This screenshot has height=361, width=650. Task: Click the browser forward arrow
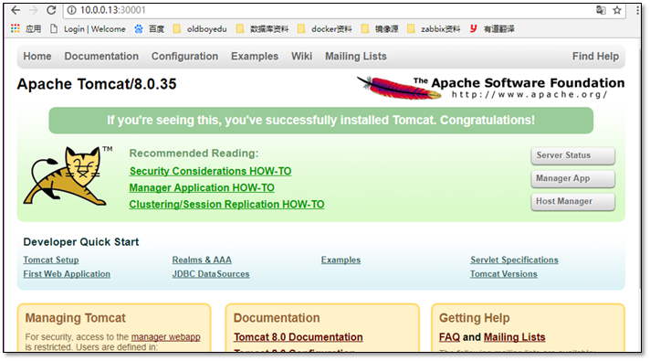pyautogui.click(x=34, y=10)
